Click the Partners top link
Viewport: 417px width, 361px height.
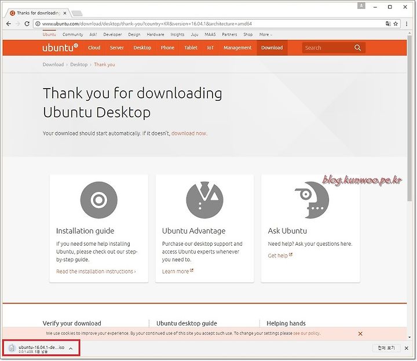229,34
